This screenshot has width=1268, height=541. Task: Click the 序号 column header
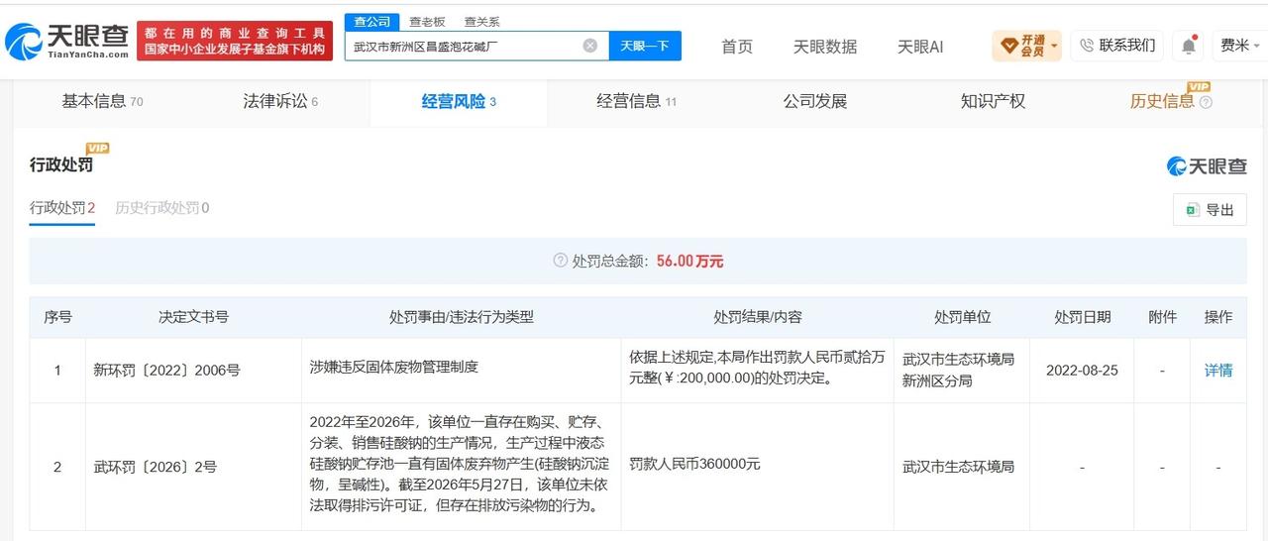click(x=57, y=317)
